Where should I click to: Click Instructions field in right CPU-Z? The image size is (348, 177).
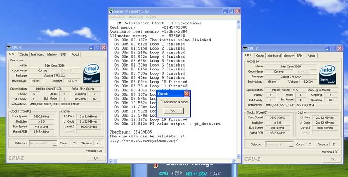coord(301,105)
